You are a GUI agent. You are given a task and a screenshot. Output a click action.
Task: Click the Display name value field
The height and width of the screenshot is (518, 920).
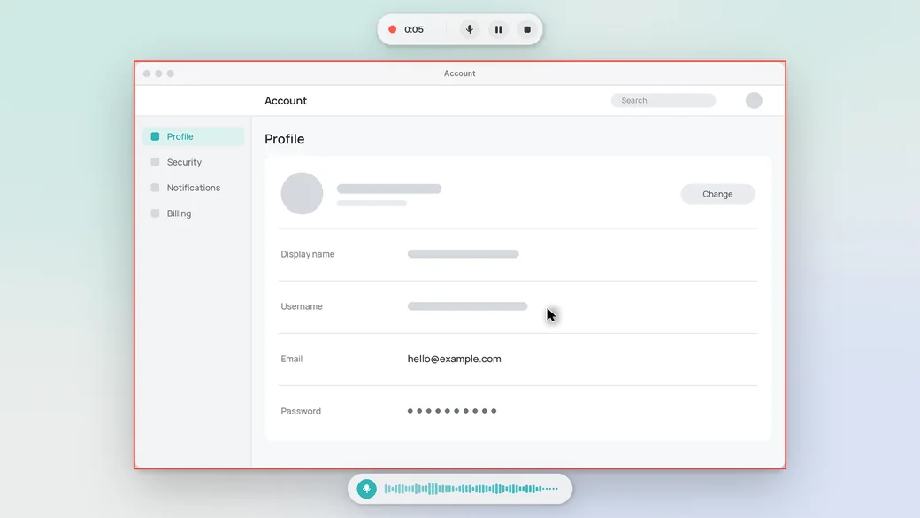coord(463,254)
